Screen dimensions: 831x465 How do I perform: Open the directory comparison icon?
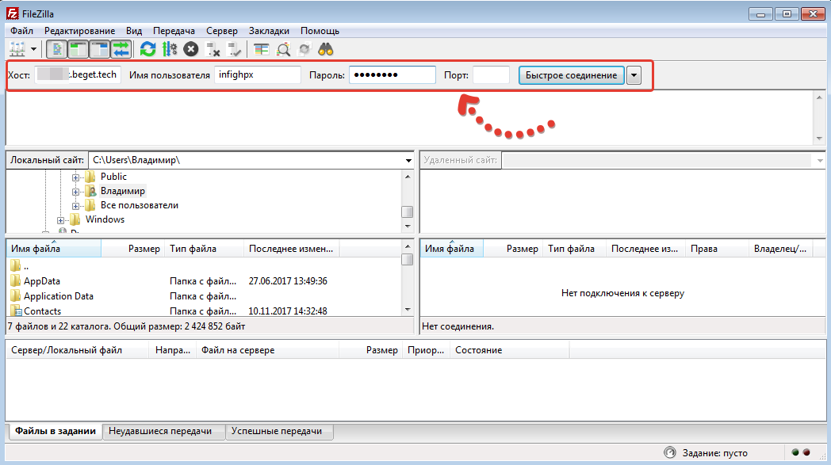coord(262,49)
